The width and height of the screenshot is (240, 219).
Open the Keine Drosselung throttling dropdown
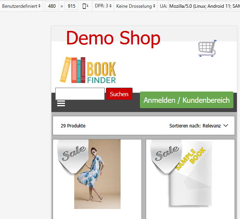coord(136,6)
